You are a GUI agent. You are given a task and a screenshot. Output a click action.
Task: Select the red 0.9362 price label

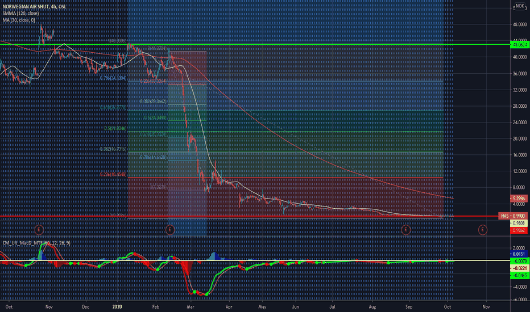(519, 230)
